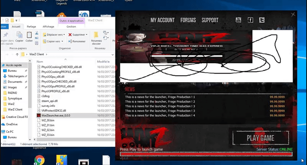Image resolution: width=307 pixels, height=165 pixels.
Task: Click the small new folder icon in the title bar
Action: [x=12, y=20]
